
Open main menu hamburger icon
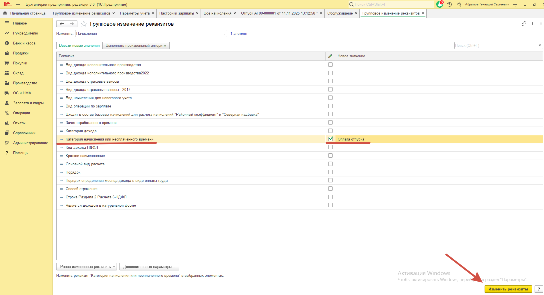pos(18,5)
